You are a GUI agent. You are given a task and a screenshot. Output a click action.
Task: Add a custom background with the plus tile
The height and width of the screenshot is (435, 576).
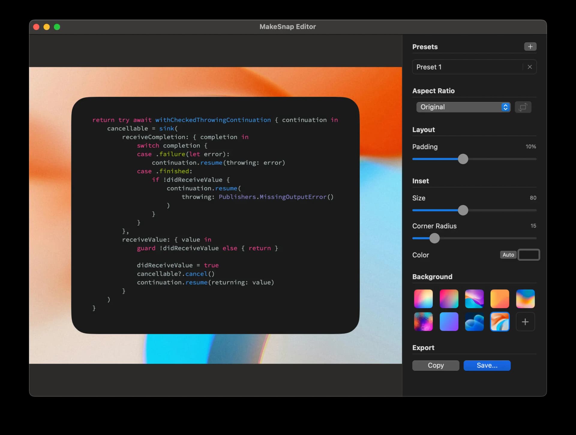[525, 322]
